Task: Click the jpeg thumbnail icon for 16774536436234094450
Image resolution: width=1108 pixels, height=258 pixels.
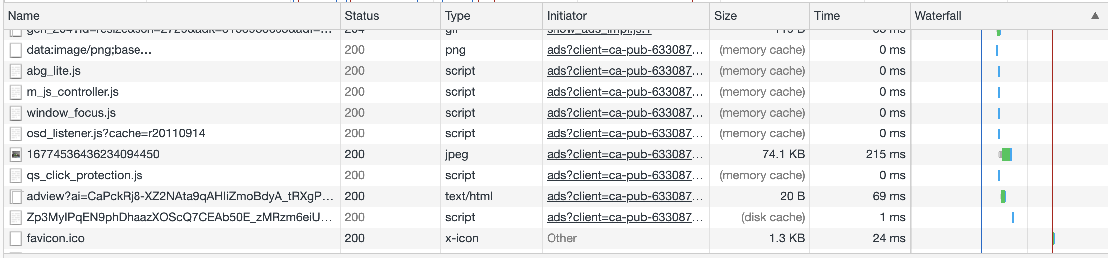Action: point(16,155)
